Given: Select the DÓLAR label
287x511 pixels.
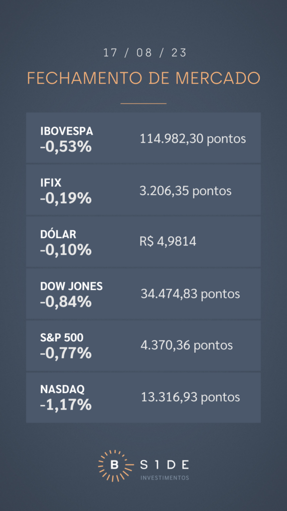Looking at the screenshot, I should click(x=58, y=234).
